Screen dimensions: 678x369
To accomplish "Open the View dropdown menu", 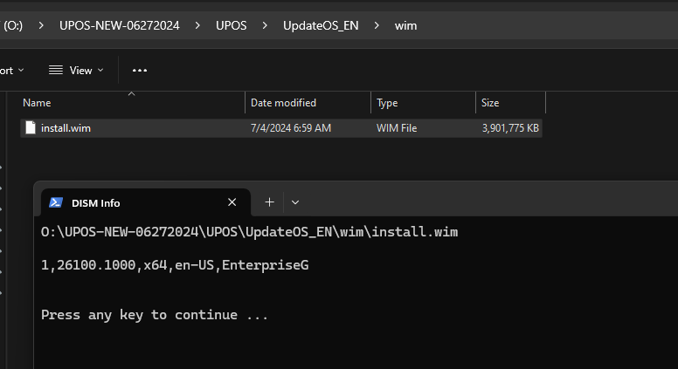I will pyautogui.click(x=76, y=71).
